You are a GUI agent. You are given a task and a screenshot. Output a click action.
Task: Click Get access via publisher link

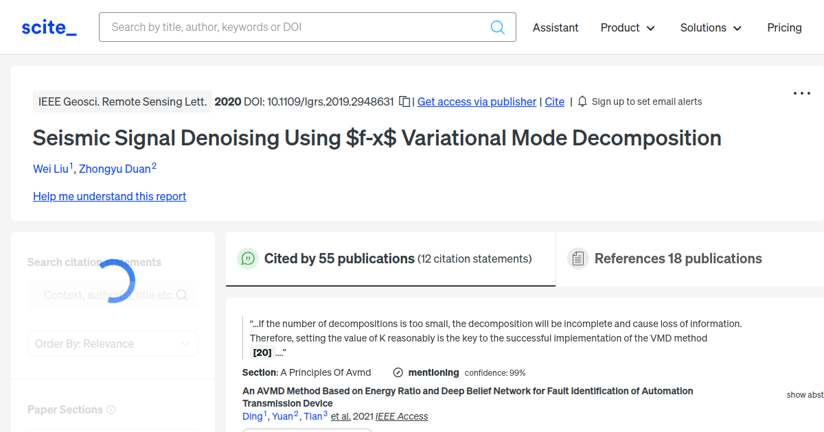[x=477, y=101]
